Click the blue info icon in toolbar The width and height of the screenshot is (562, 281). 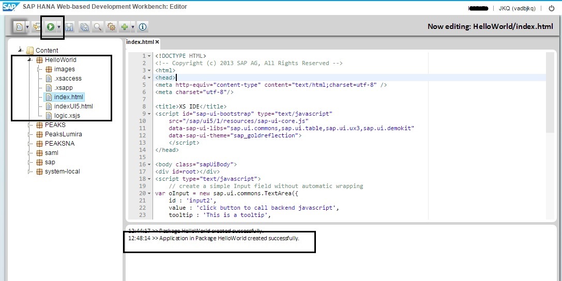tap(143, 27)
